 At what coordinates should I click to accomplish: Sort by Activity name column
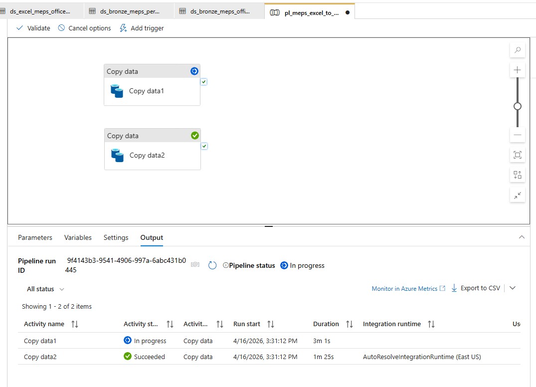(75, 324)
